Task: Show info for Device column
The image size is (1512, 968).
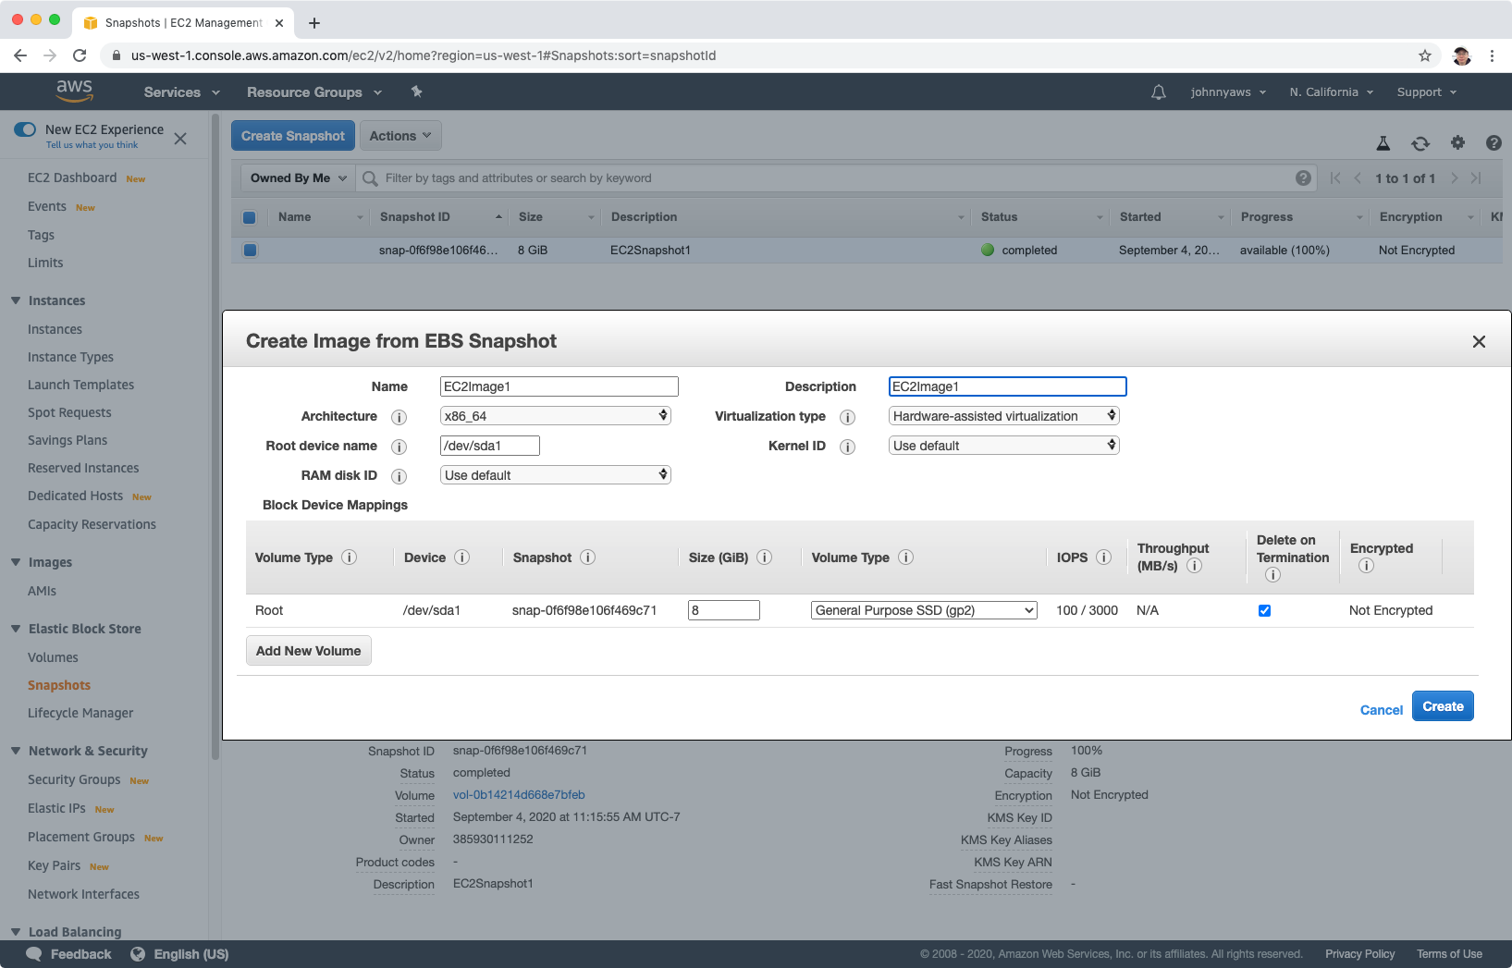Action: tap(461, 558)
